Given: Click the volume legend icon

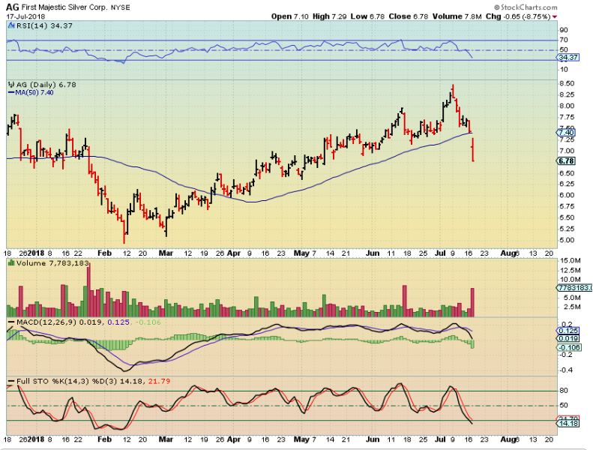Looking at the screenshot, I should coord(11,263).
